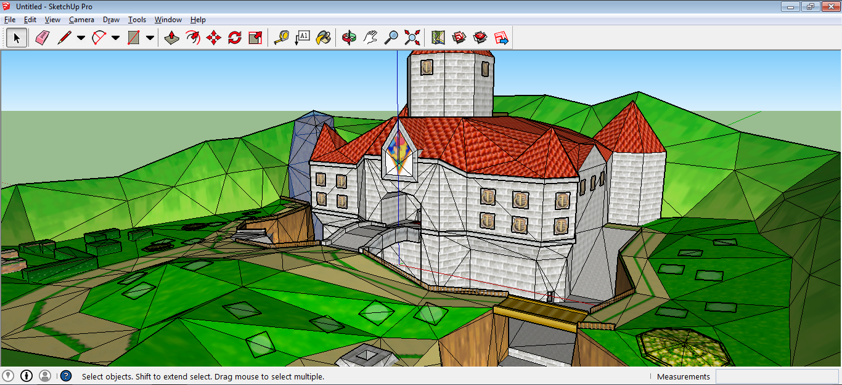Toggle the geo-location status indicator
Screen dimensions: 842x385
click(x=8, y=376)
